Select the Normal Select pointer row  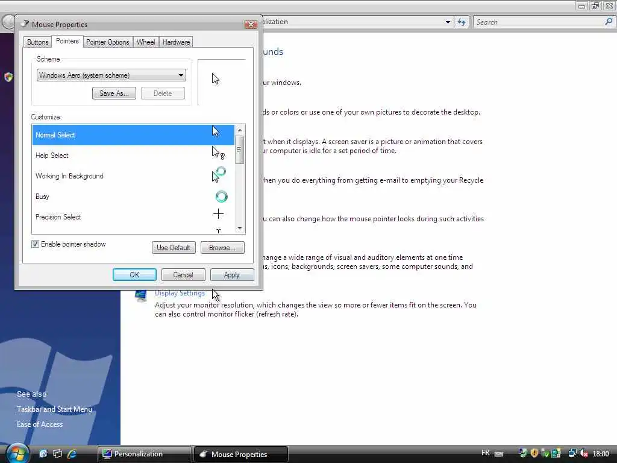coord(133,134)
